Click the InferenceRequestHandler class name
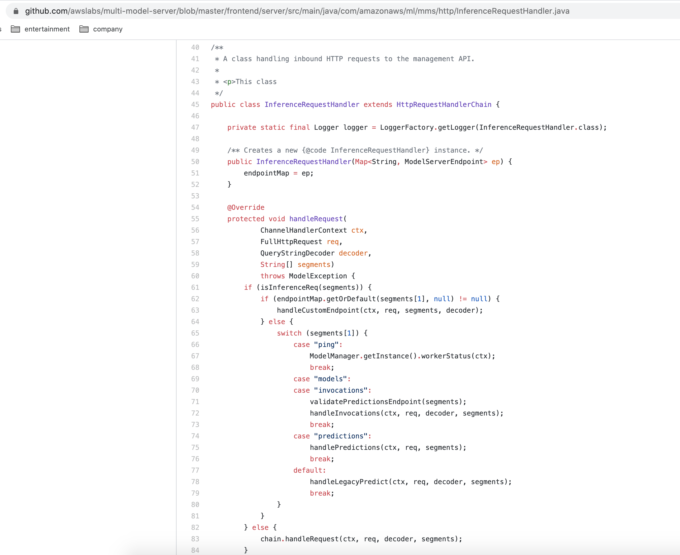 pos(312,105)
